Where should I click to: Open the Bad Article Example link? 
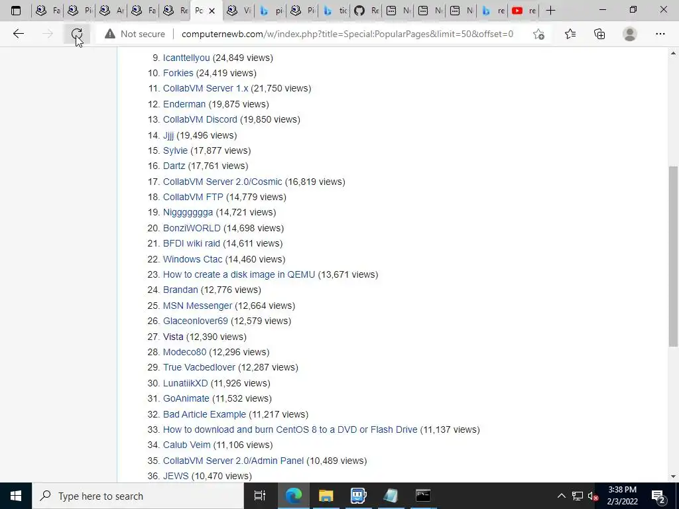(204, 414)
